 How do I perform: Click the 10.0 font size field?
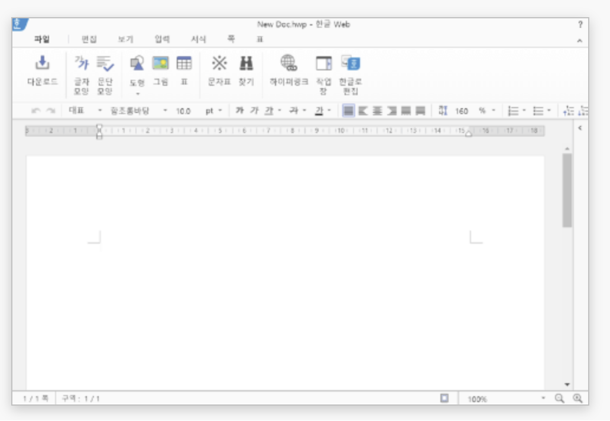point(185,111)
